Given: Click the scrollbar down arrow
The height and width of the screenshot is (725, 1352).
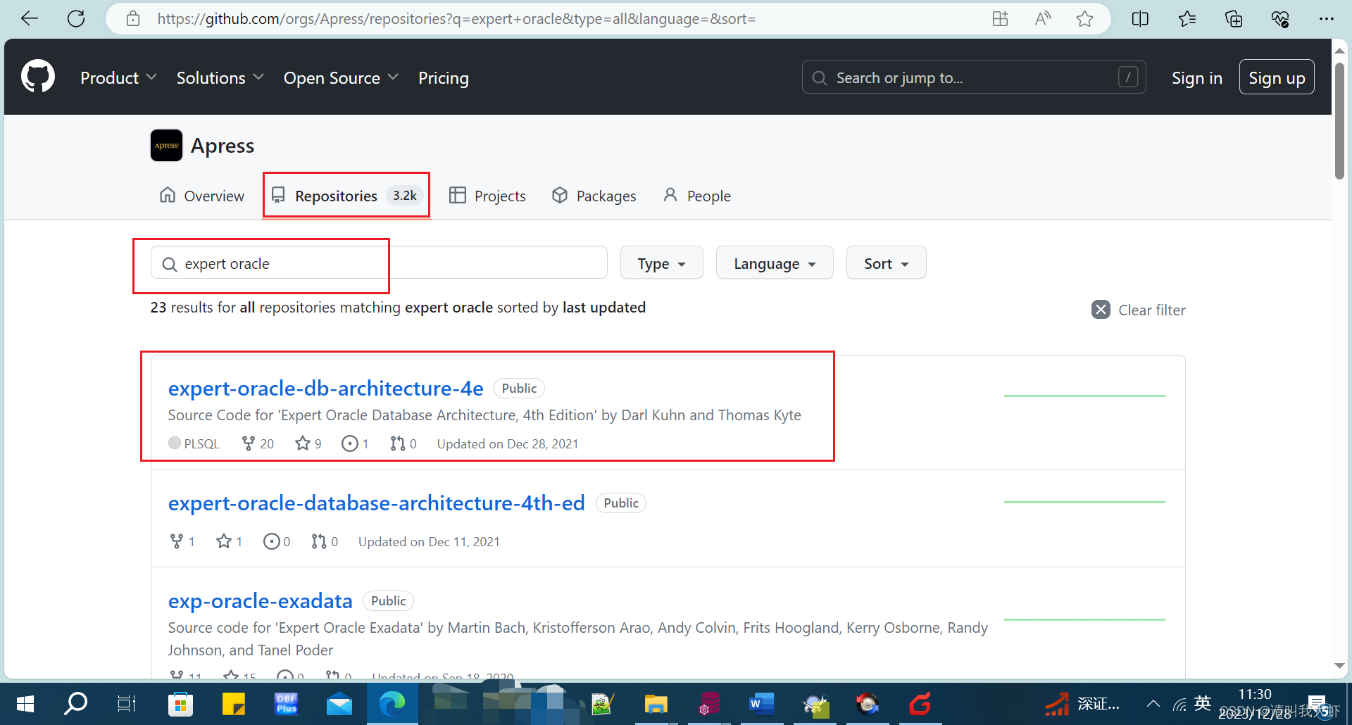Looking at the screenshot, I should click(1339, 666).
